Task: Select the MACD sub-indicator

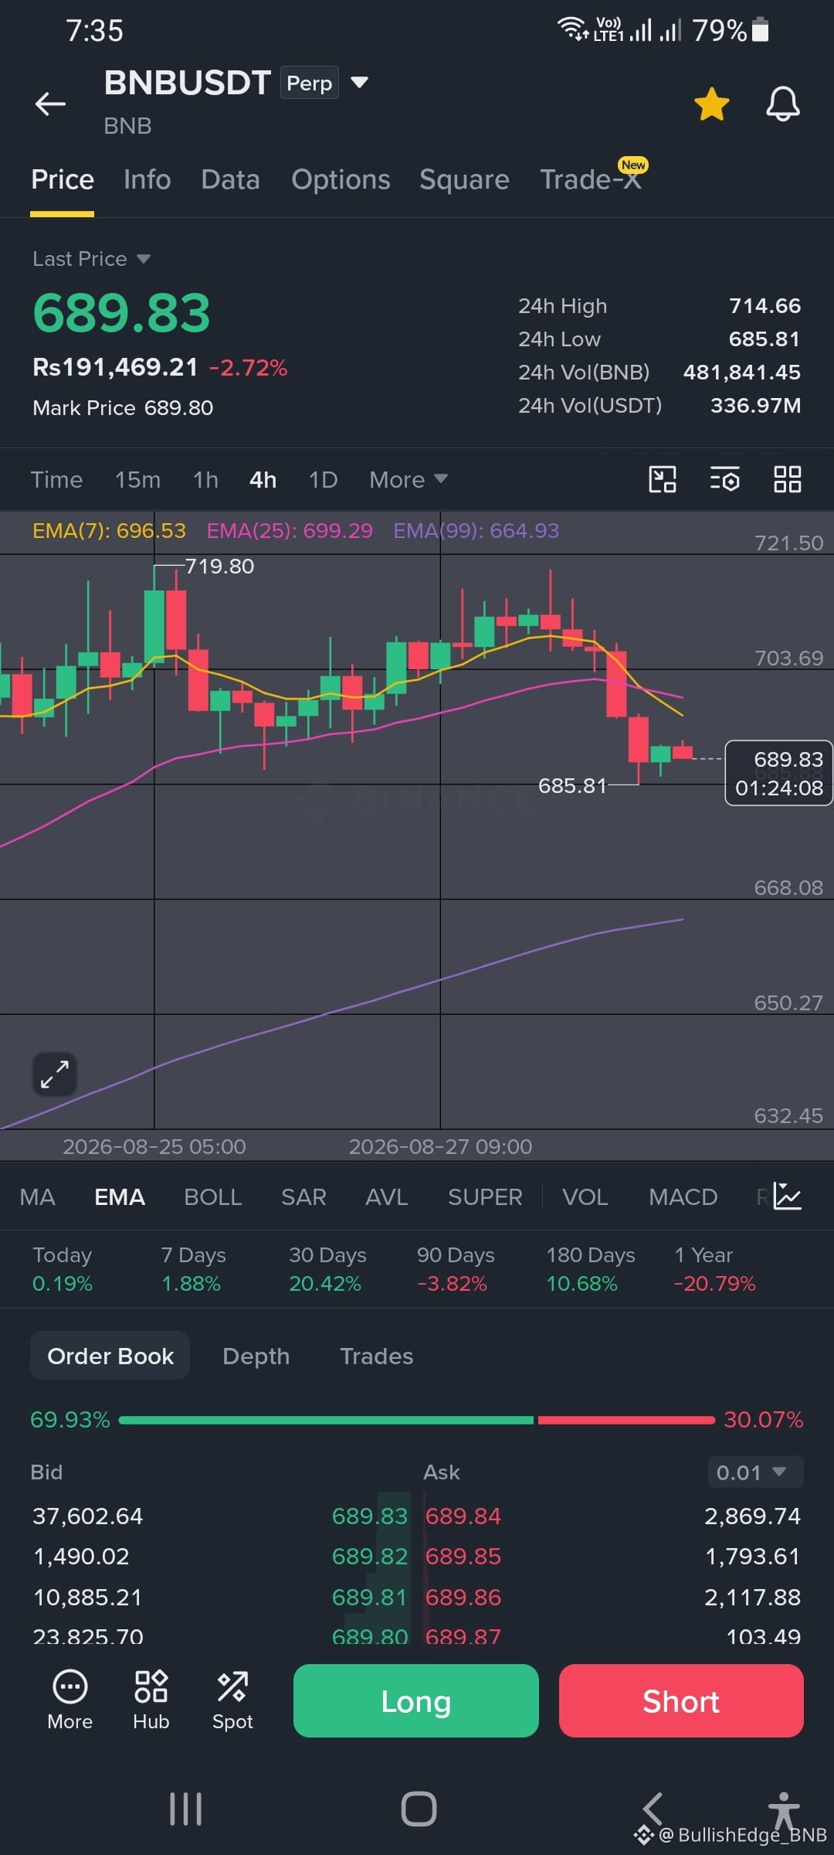Action: tap(683, 1196)
